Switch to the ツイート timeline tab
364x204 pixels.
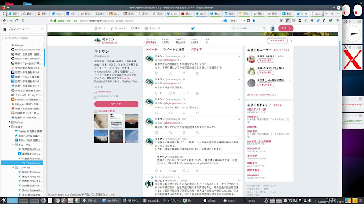point(151,49)
